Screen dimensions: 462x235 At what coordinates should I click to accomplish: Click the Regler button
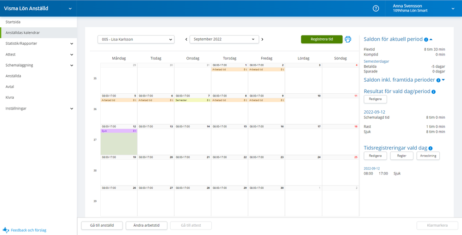point(401,156)
